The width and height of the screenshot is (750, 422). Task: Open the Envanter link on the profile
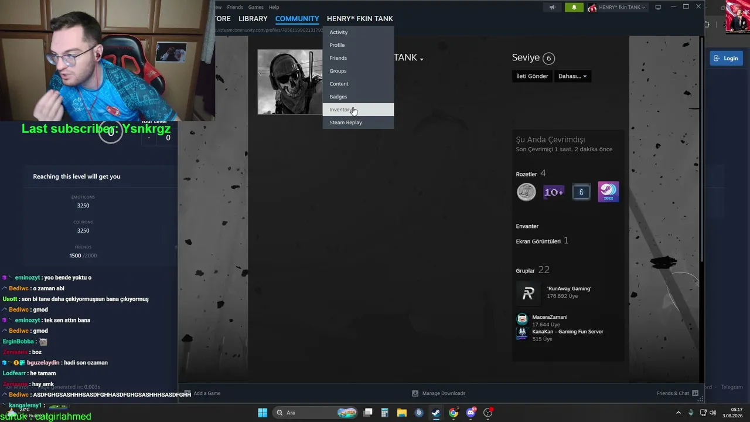527,226
